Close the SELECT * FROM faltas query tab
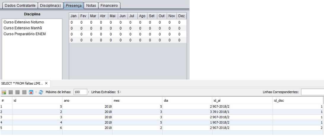Image resolution: width=324 pixels, height=136 pixels. [x=46, y=83]
